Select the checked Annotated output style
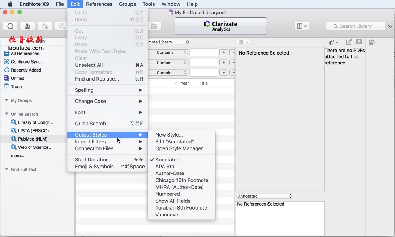This screenshot has width=395, height=237. coord(182,160)
